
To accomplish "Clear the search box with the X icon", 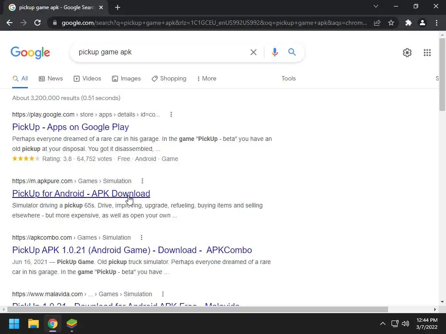I will pos(253,52).
